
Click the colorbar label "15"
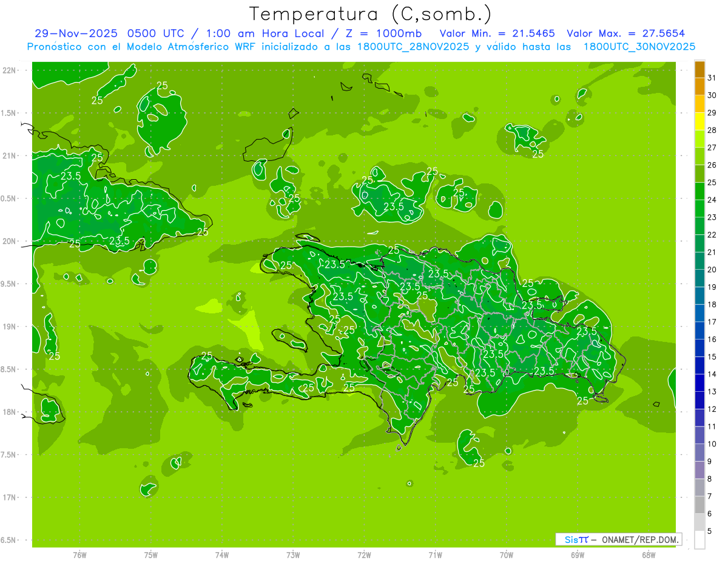click(x=712, y=357)
